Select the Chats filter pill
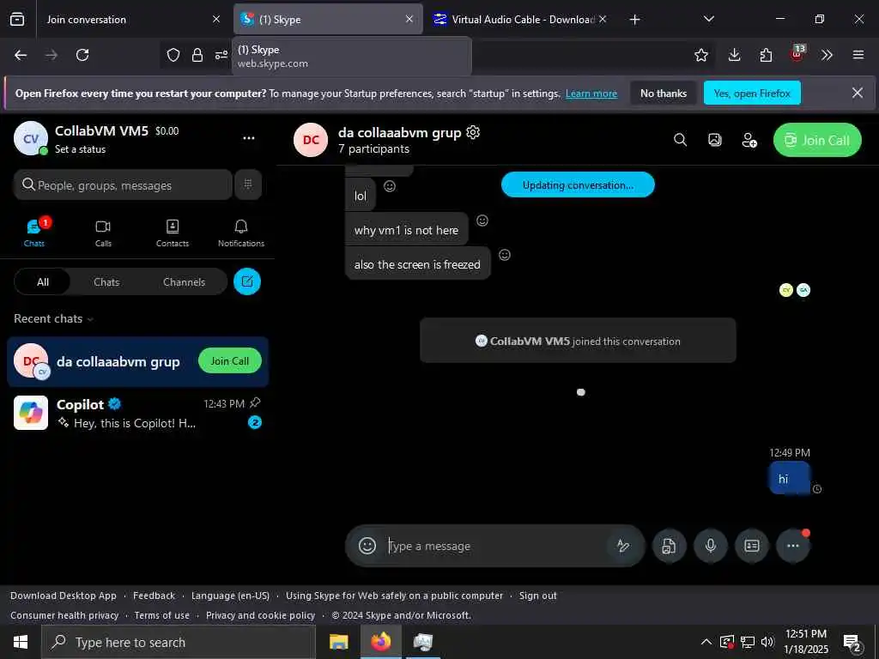This screenshot has width=879, height=659. (x=106, y=281)
